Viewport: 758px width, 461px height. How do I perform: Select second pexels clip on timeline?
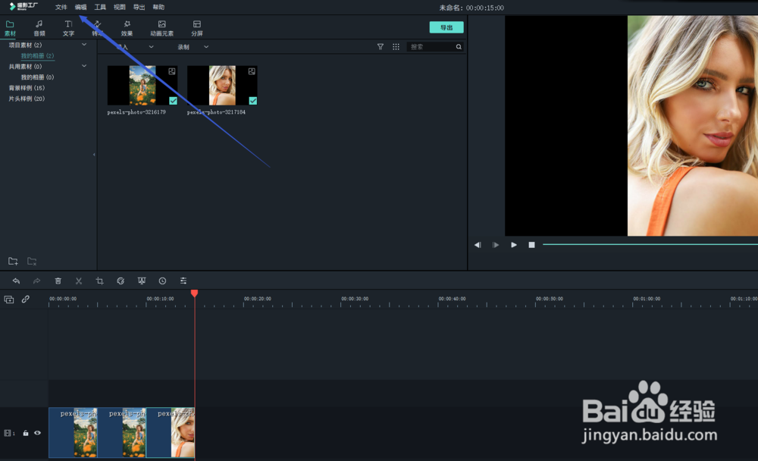point(122,432)
